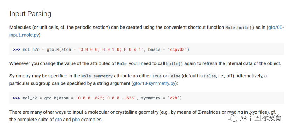
Task: Click the build() inline code snippet
Action: pyautogui.click(x=174, y=64)
